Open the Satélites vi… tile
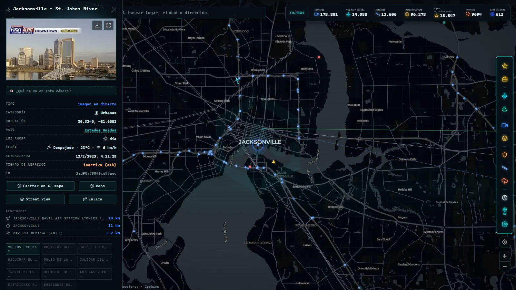 pyautogui.click(x=95, y=249)
